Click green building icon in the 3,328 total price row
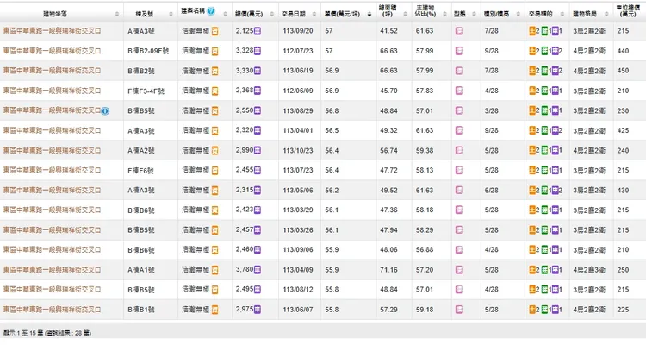The width and height of the screenshot is (646, 345). 544,51
